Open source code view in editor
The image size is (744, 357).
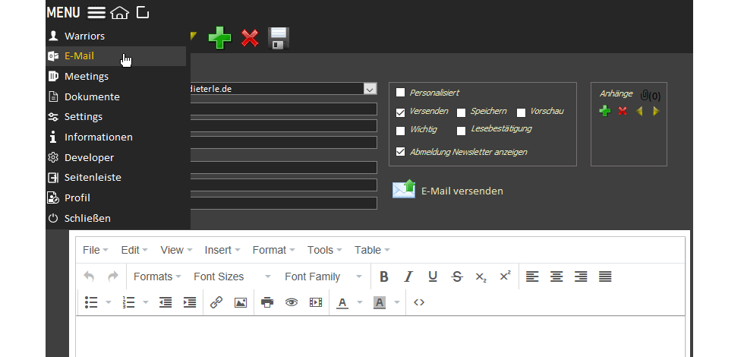coord(419,302)
